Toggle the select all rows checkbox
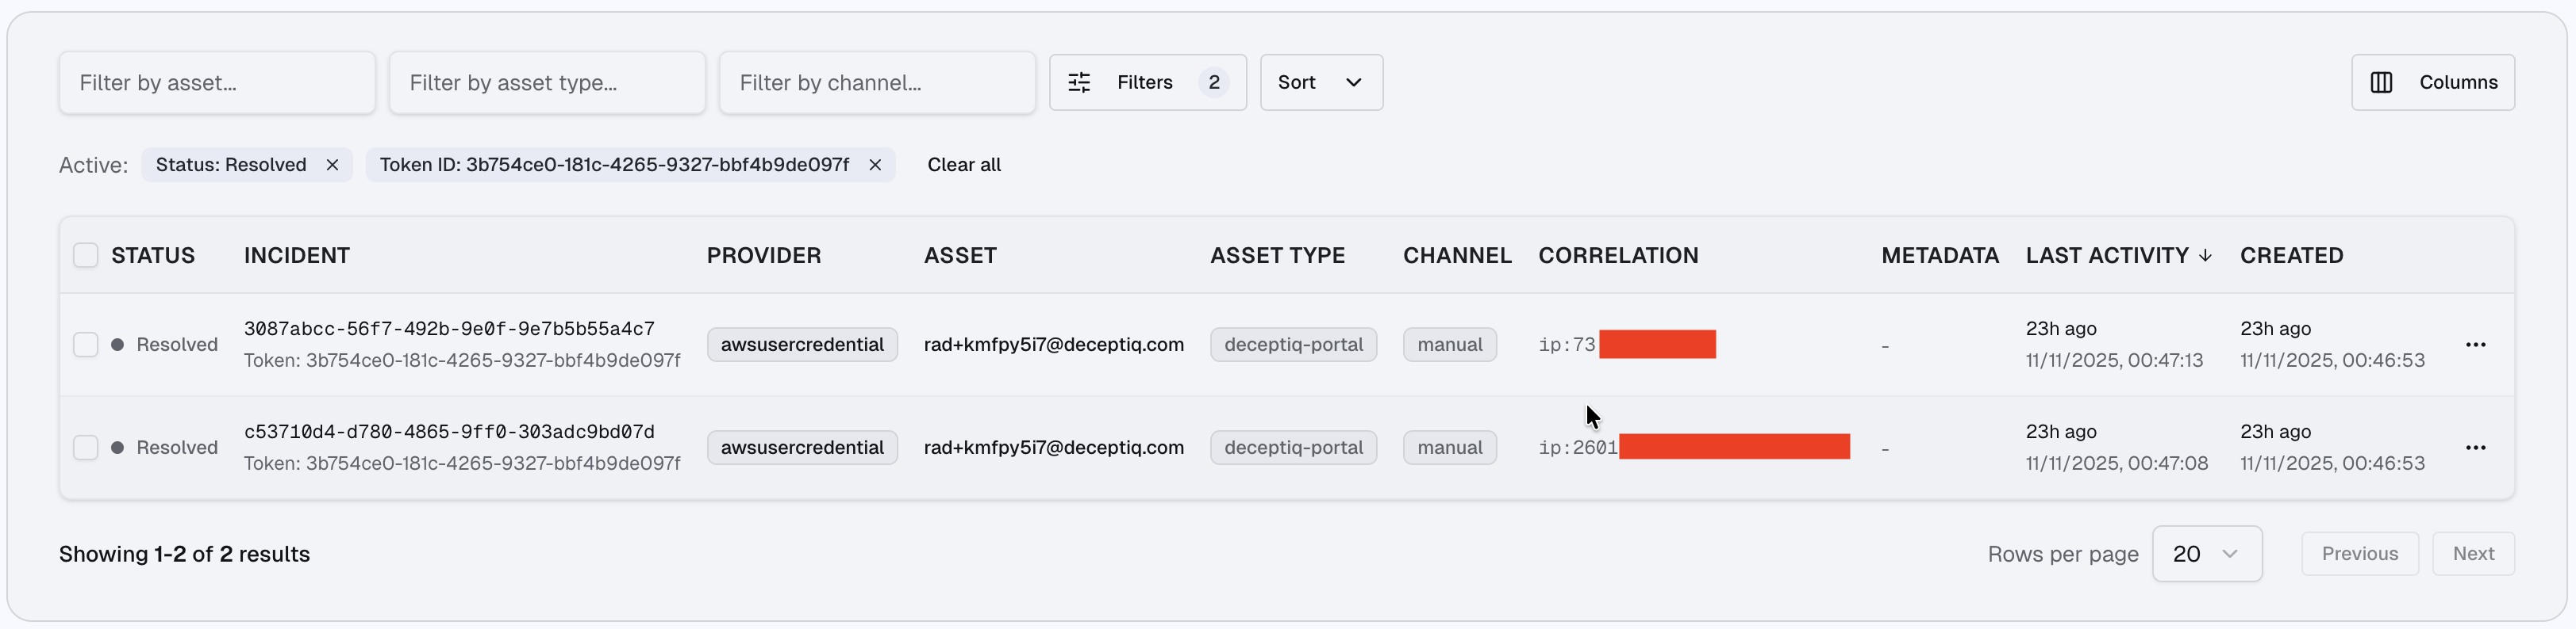The image size is (2576, 629). (x=86, y=256)
